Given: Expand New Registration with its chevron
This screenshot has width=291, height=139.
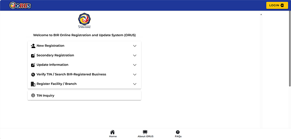Looking at the screenshot, I should tap(135, 46).
